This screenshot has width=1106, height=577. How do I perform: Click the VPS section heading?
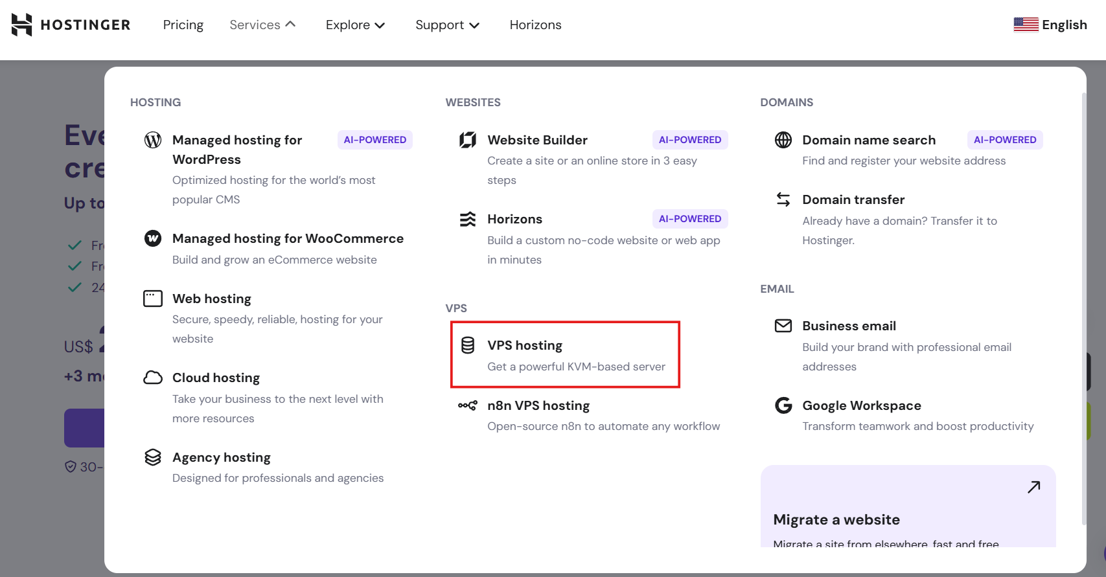[x=456, y=308]
